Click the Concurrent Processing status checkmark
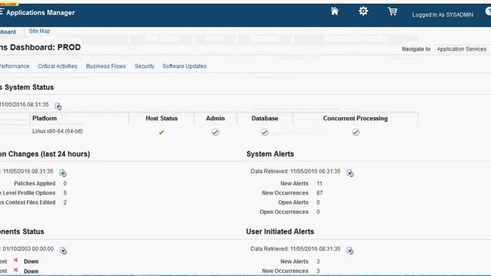Screen dimensions: 491x276 point(355,133)
